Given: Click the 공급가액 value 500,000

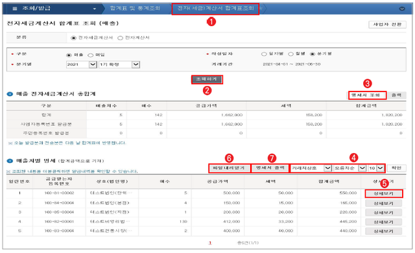Looking at the screenshot, I should click(231, 193).
